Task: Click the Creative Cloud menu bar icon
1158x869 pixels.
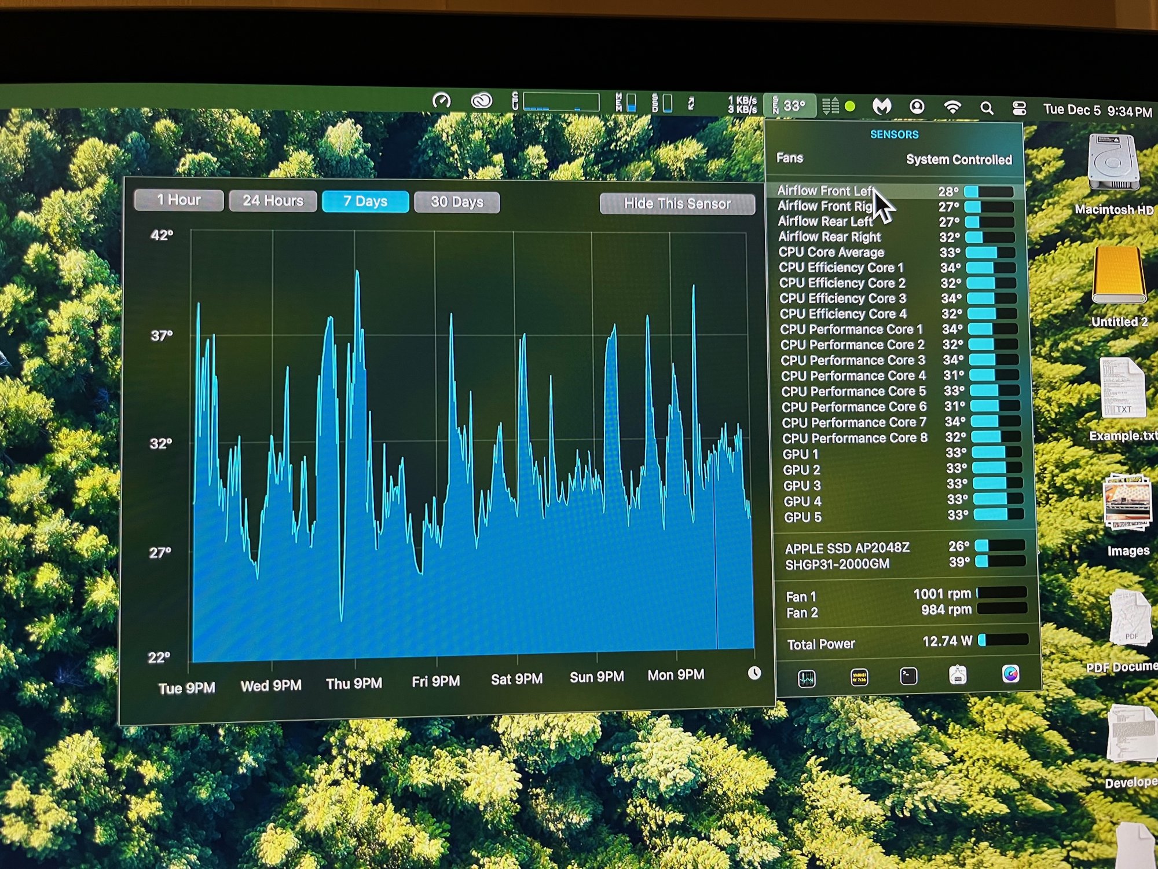Action: 481,101
